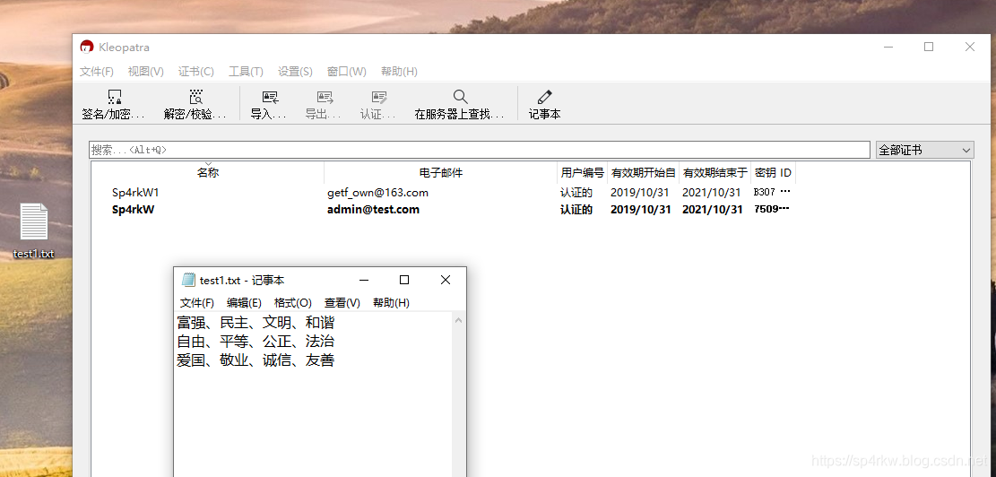The width and height of the screenshot is (996, 477).
Task: Sort by Name (名称) column header
Action: [x=208, y=173]
